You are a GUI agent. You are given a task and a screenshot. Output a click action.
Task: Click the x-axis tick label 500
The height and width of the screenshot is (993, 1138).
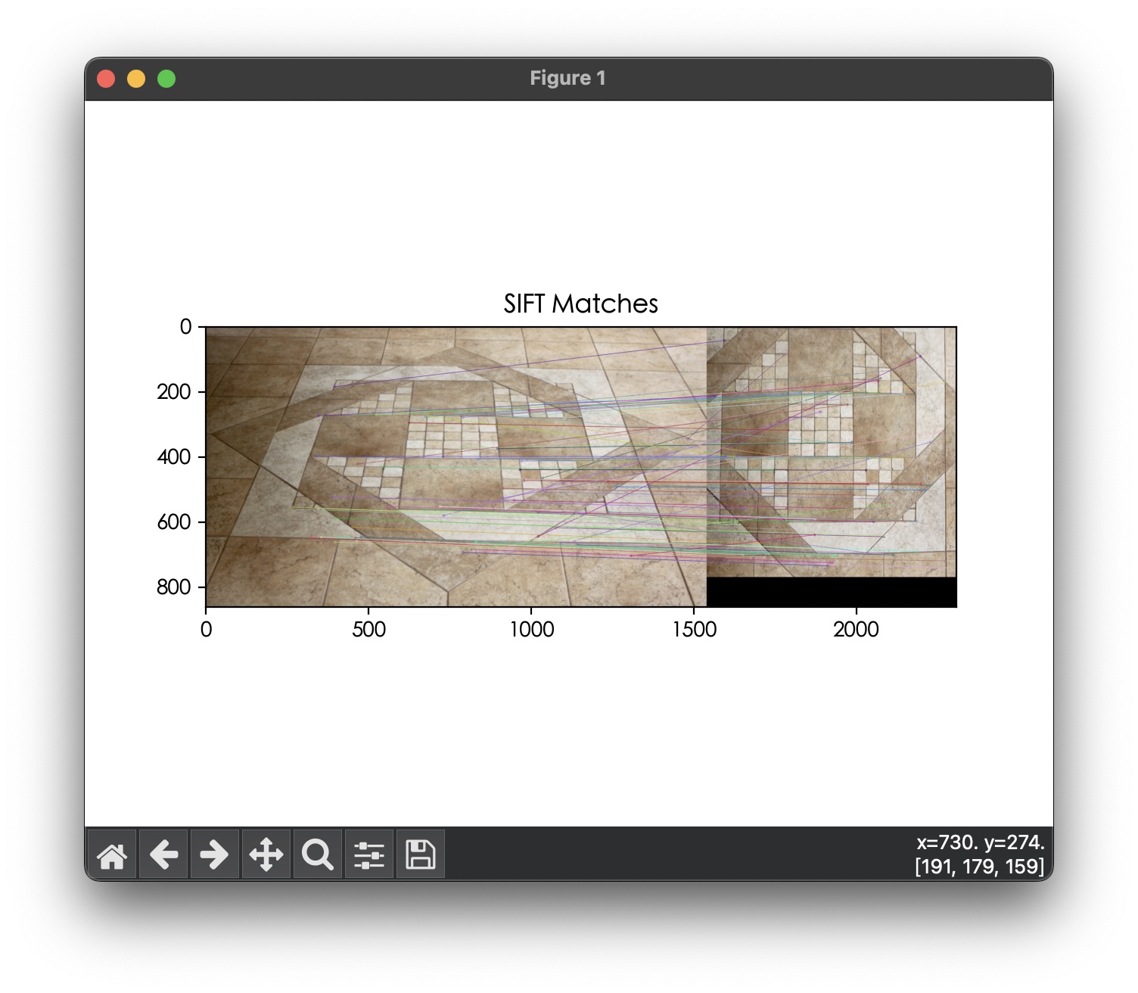click(x=368, y=629)
